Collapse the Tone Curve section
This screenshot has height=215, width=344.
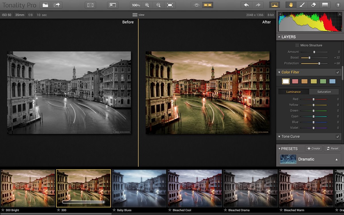tap(279, 136)
